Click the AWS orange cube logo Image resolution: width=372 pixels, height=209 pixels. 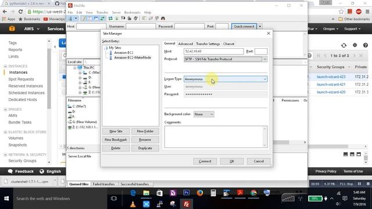pyautogui.click(x=12, y=28)
